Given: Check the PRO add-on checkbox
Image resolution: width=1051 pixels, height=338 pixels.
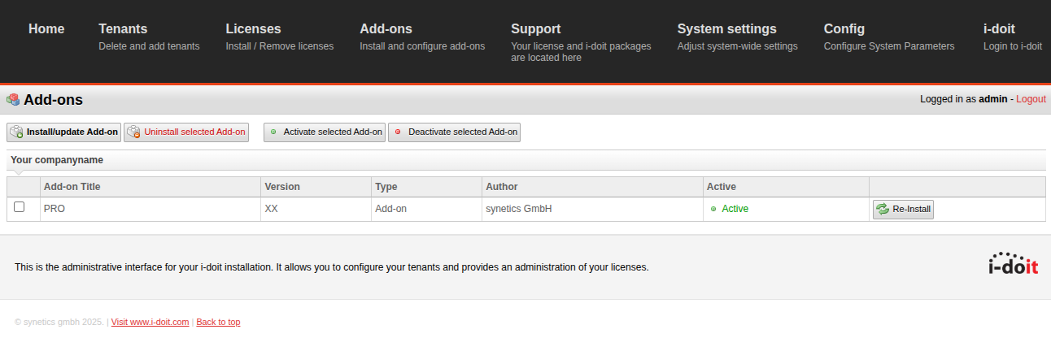Looking at the screenshot, I should pyautogui.click(x=20, y=207).
